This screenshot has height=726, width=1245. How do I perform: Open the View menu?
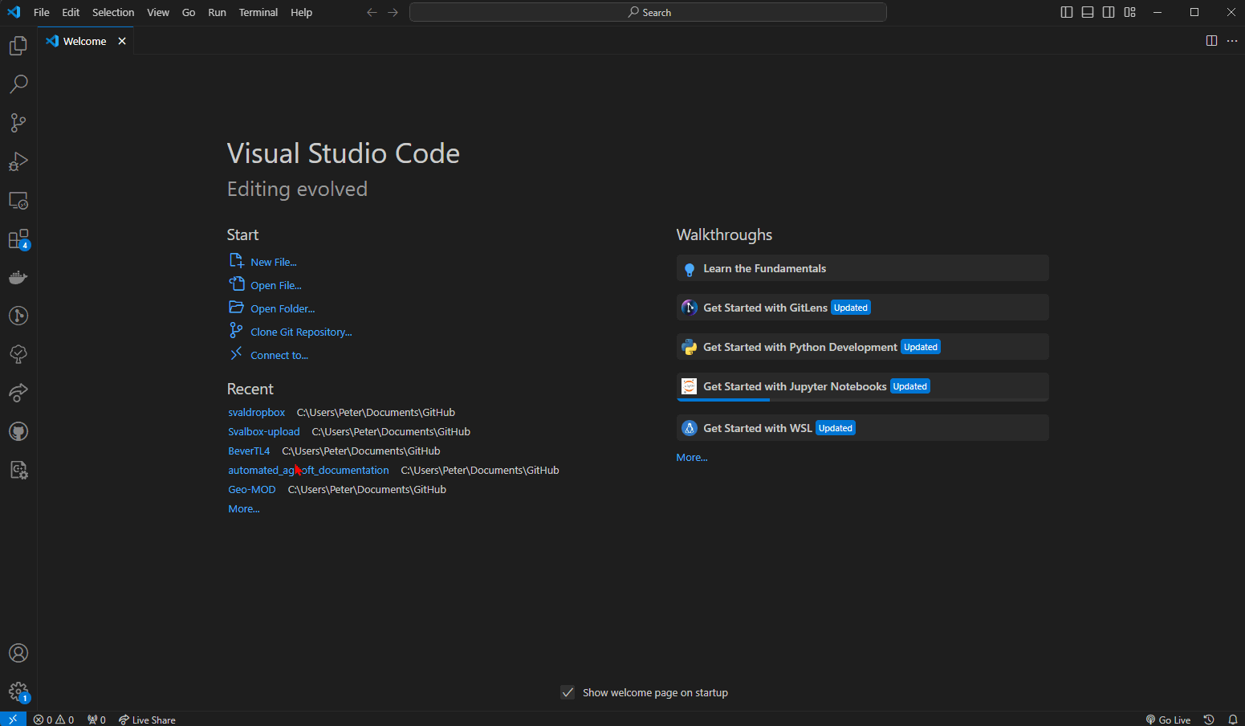coord(158,12)
